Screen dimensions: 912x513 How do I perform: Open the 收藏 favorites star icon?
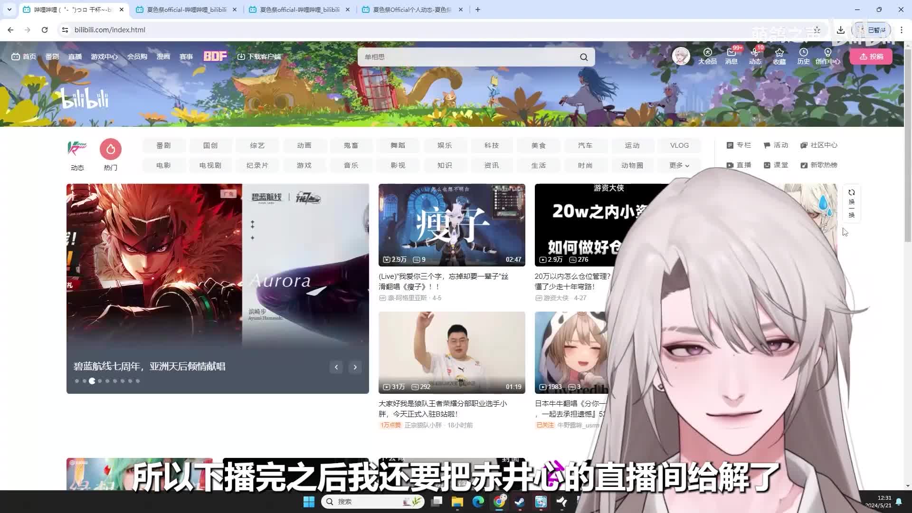coord(779,56)
